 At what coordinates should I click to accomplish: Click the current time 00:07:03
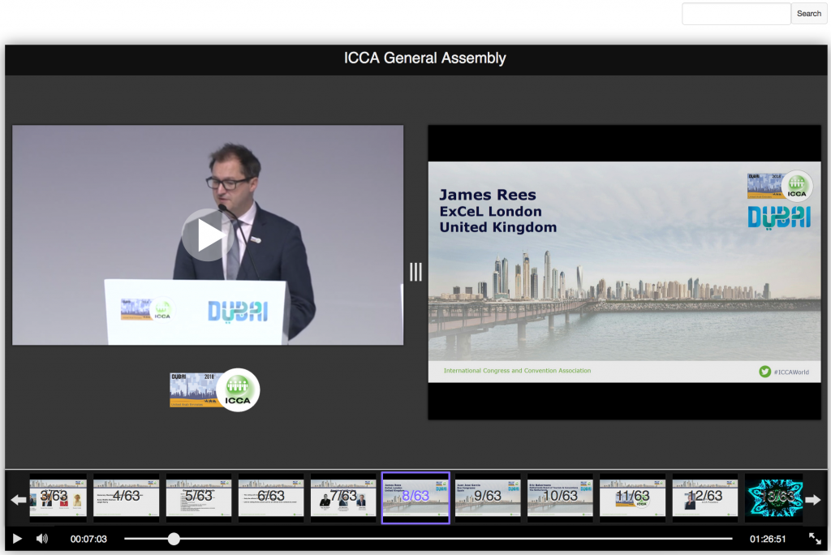click(88, 539)
